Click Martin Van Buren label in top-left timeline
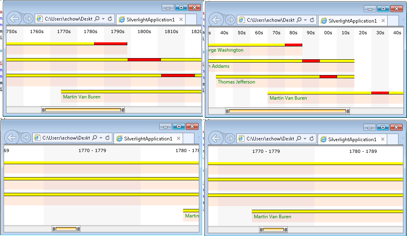The image size is (407, 236). click(82, 97)
